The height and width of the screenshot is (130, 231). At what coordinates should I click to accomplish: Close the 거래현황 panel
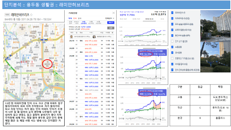(x=114, y=13)
